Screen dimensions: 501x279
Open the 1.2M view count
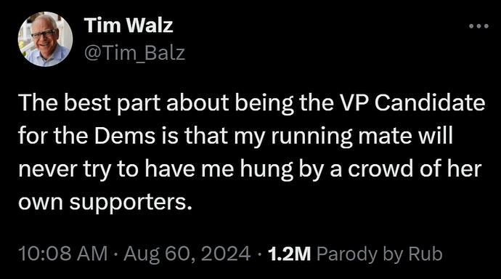tap(289, 254)
